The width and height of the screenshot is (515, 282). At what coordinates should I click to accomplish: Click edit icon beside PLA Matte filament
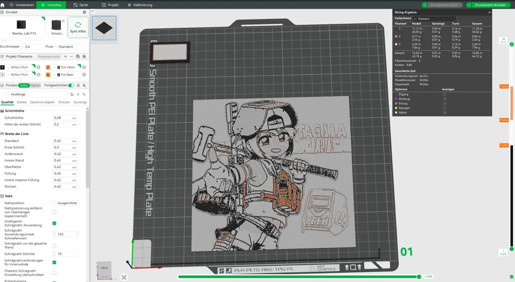[84, 68]
